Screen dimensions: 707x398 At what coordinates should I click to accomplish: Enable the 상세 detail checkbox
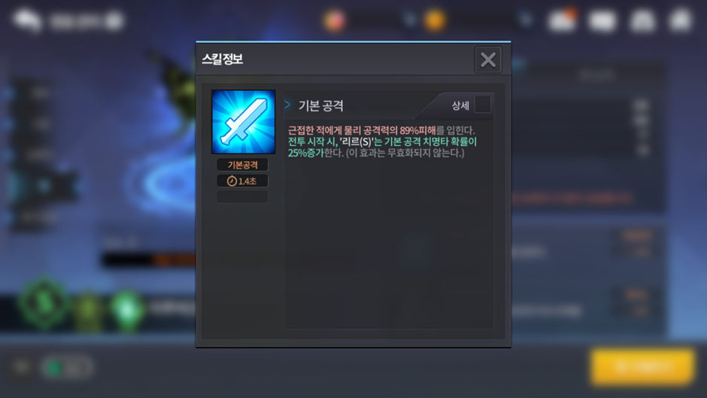click(x=482, y=105)
